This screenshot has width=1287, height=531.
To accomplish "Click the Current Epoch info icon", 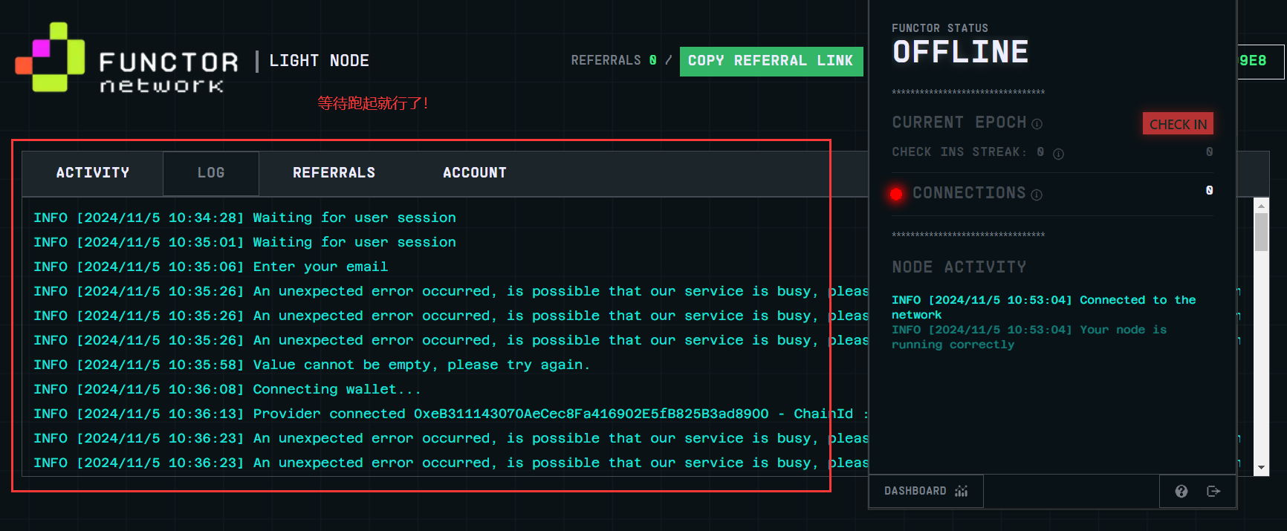I will pos(1037,124).
